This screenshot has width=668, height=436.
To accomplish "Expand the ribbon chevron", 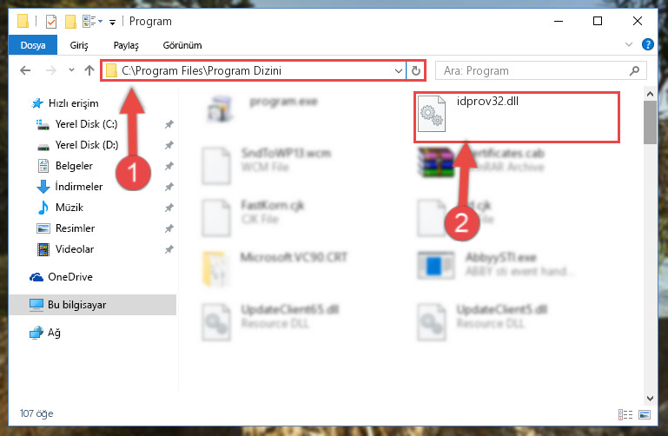I will [x=628, y=44].
